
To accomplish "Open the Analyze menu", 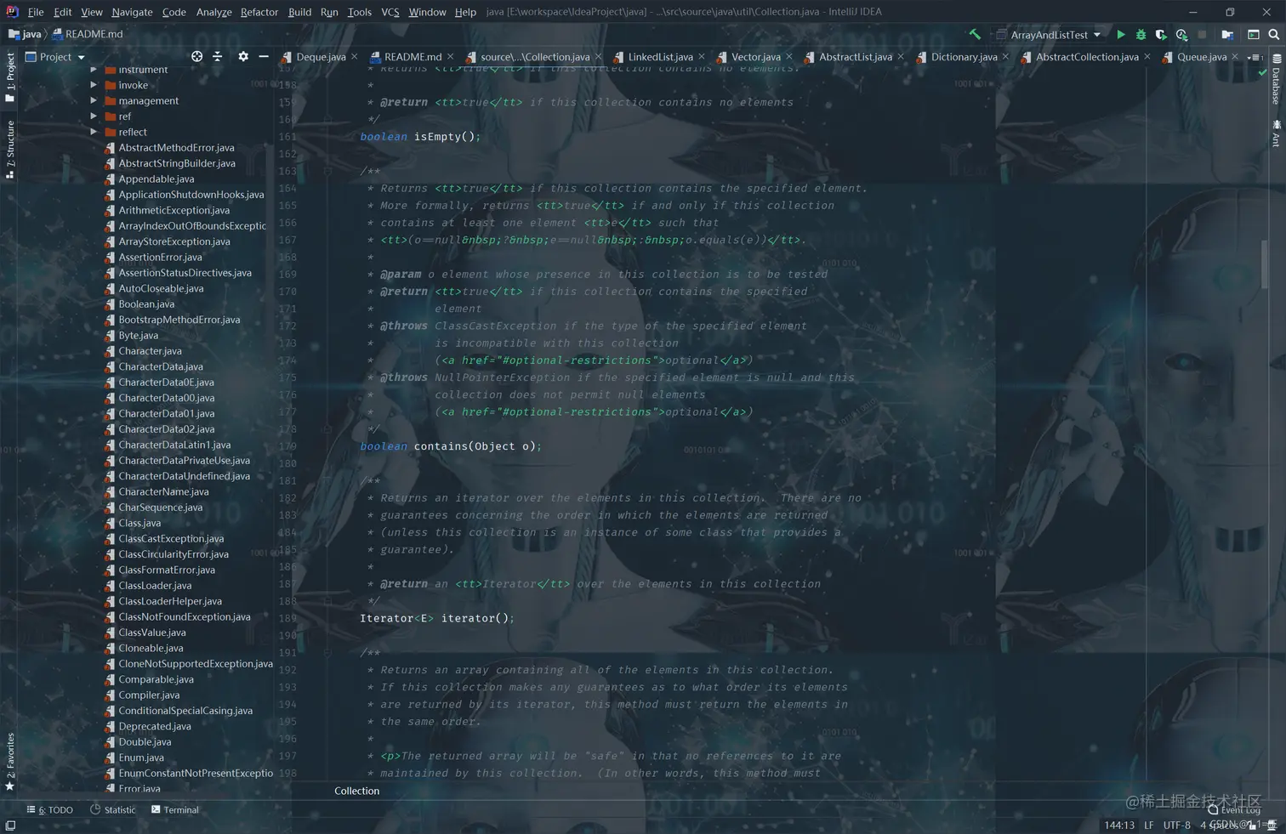I will point(213,12).
